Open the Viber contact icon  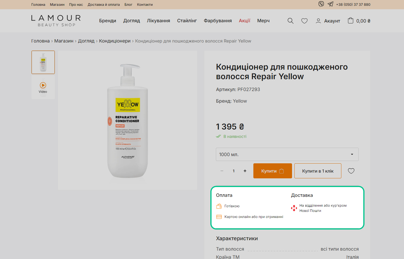pos(321,4)
